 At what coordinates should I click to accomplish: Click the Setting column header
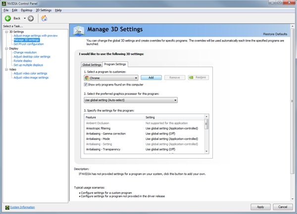pyautogui.click(x=174, y=118)
